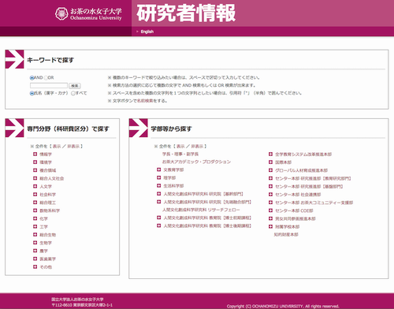394x309 pixels.
Task: Expand the その他 research field
Action: [35, 266]
